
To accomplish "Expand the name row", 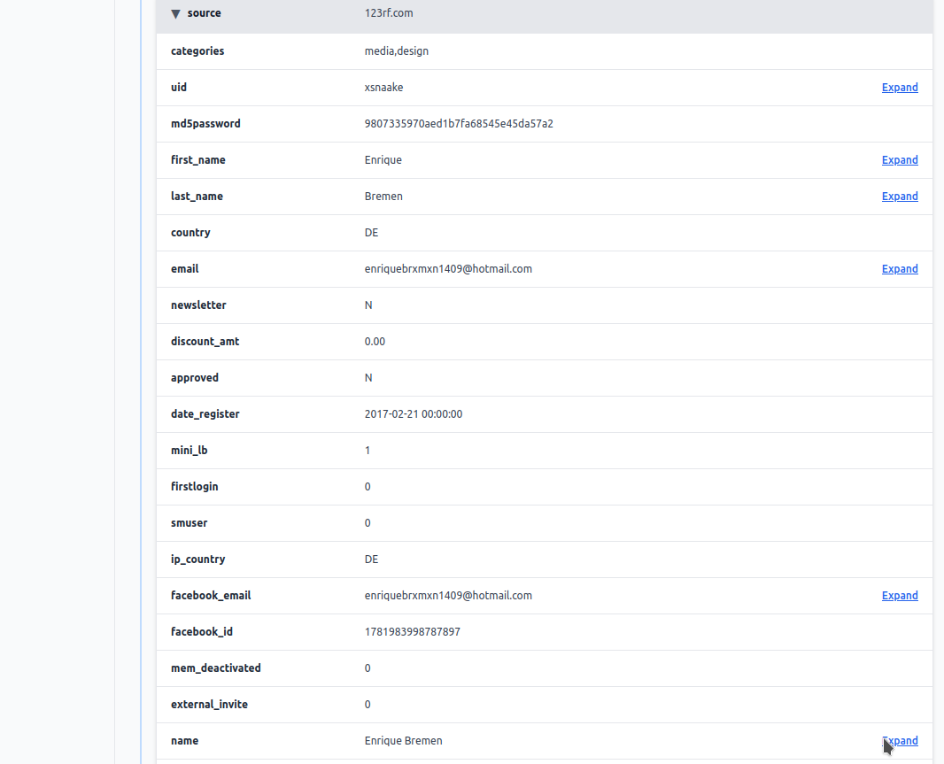I will click(900, 741).
